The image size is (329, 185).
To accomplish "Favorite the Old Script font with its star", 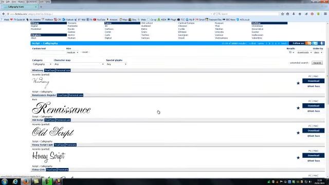I will tap(298, 133).
